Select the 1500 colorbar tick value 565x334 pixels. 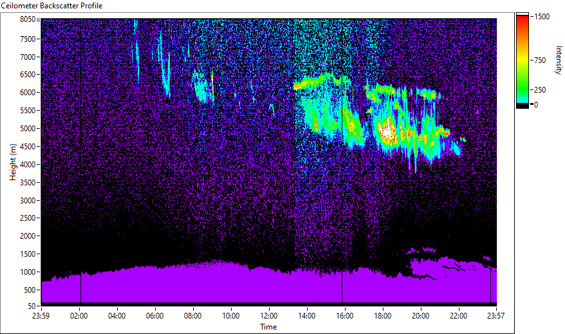542,17
